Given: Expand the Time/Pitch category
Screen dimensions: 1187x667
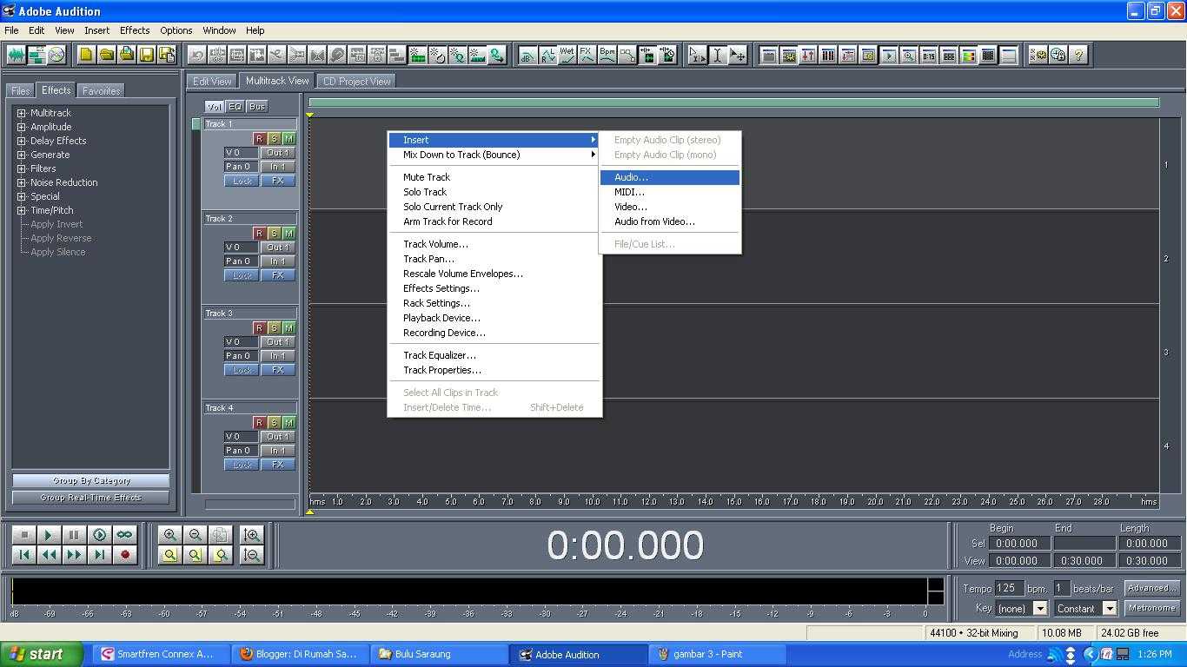Looking at the screenshot, I should [x=22, y=210].
